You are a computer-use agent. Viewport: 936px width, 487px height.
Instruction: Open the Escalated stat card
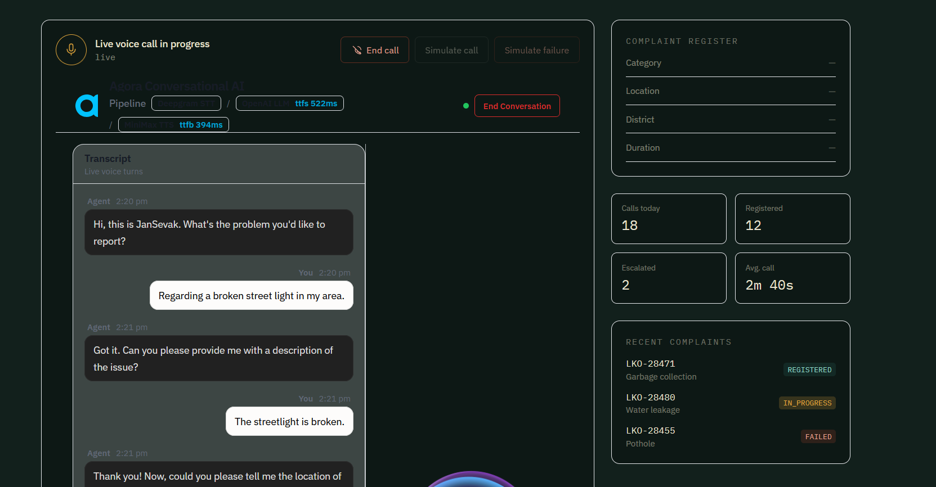(x=669, y=278)
